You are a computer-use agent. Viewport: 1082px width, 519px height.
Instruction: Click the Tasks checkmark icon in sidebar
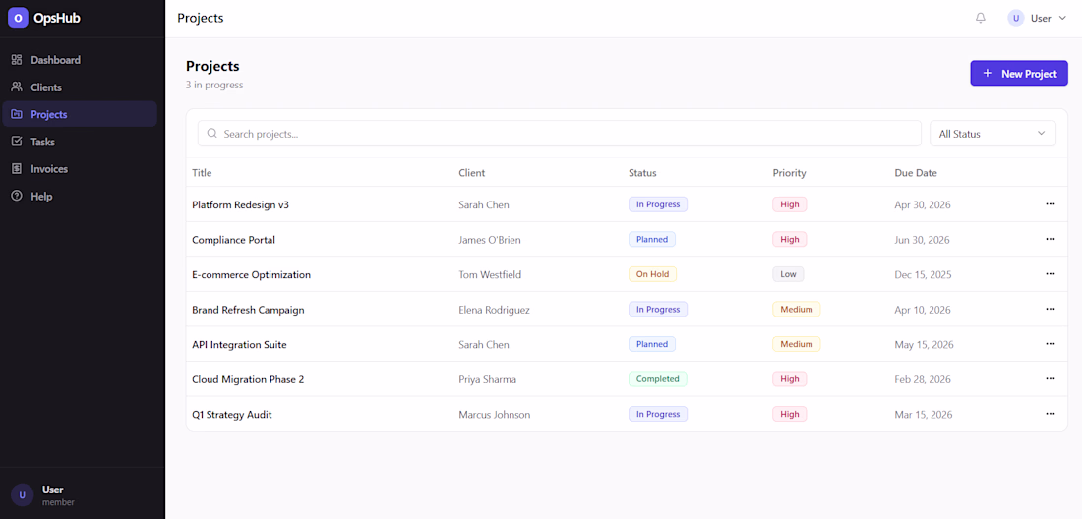tap(17, 142)
